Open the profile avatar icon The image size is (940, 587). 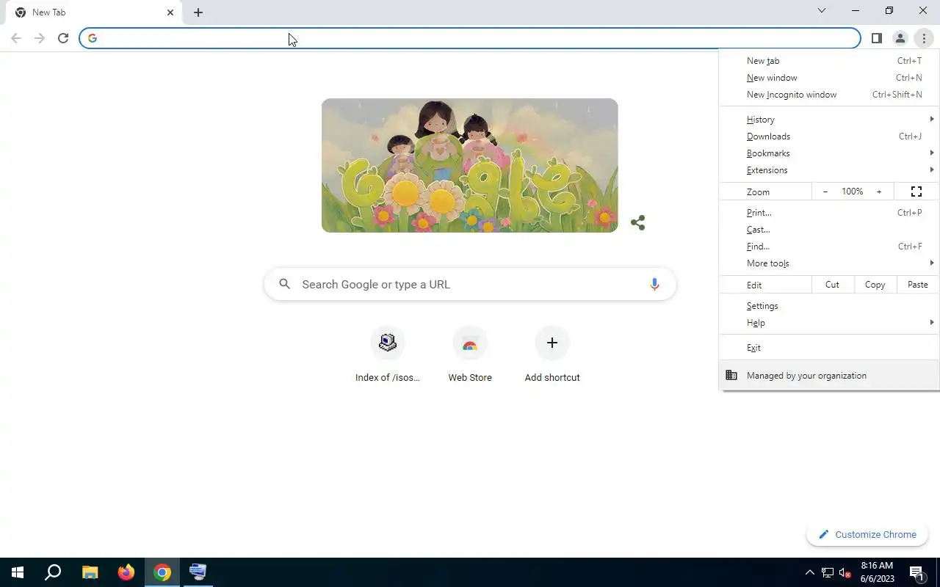900,38
